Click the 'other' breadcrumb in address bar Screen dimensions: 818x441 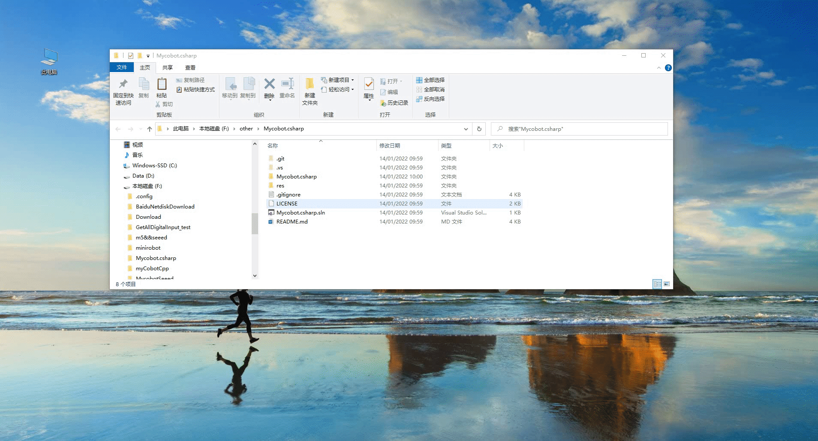pos(246,129)
